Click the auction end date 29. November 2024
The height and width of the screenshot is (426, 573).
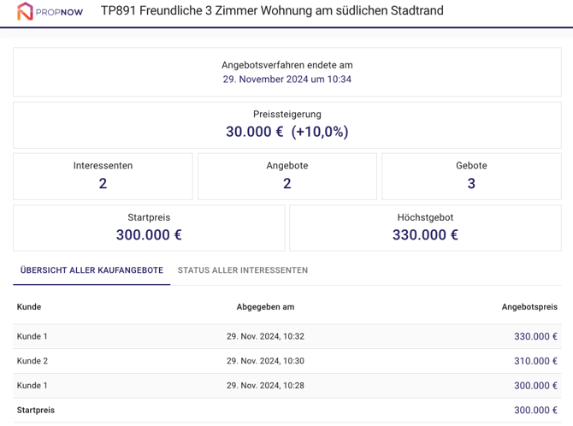(x=286, y=80)
